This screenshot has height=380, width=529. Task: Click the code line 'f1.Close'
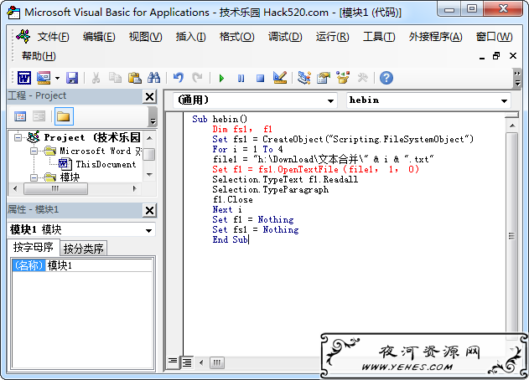pos(232,199)
